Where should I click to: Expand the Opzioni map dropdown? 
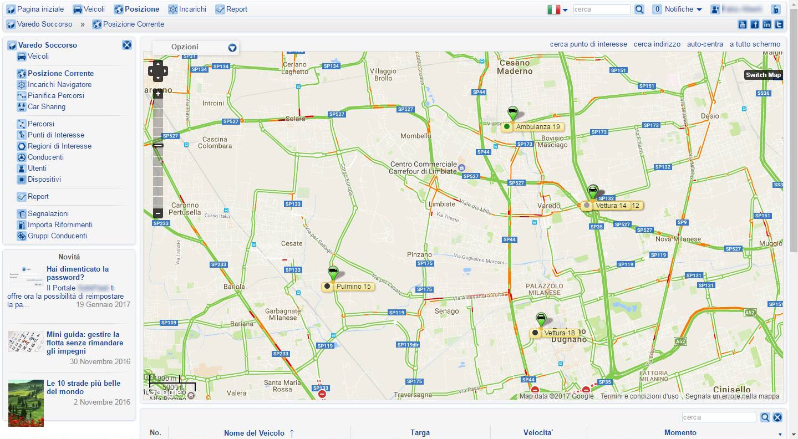click(x=232, y=48)
